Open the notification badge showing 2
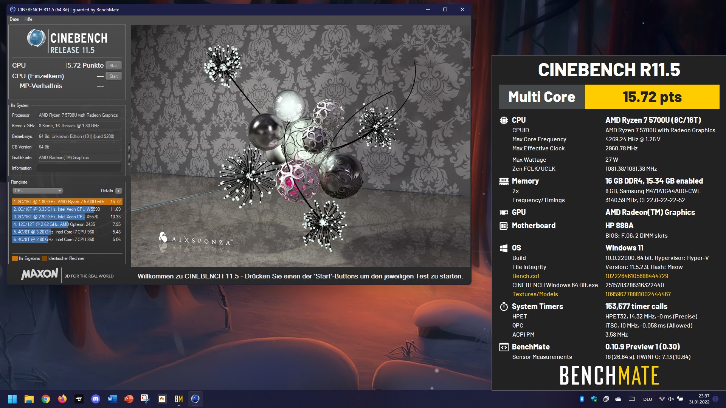This screenshot has height=408, width=726. pyautogui.click(x=715, y=399)
